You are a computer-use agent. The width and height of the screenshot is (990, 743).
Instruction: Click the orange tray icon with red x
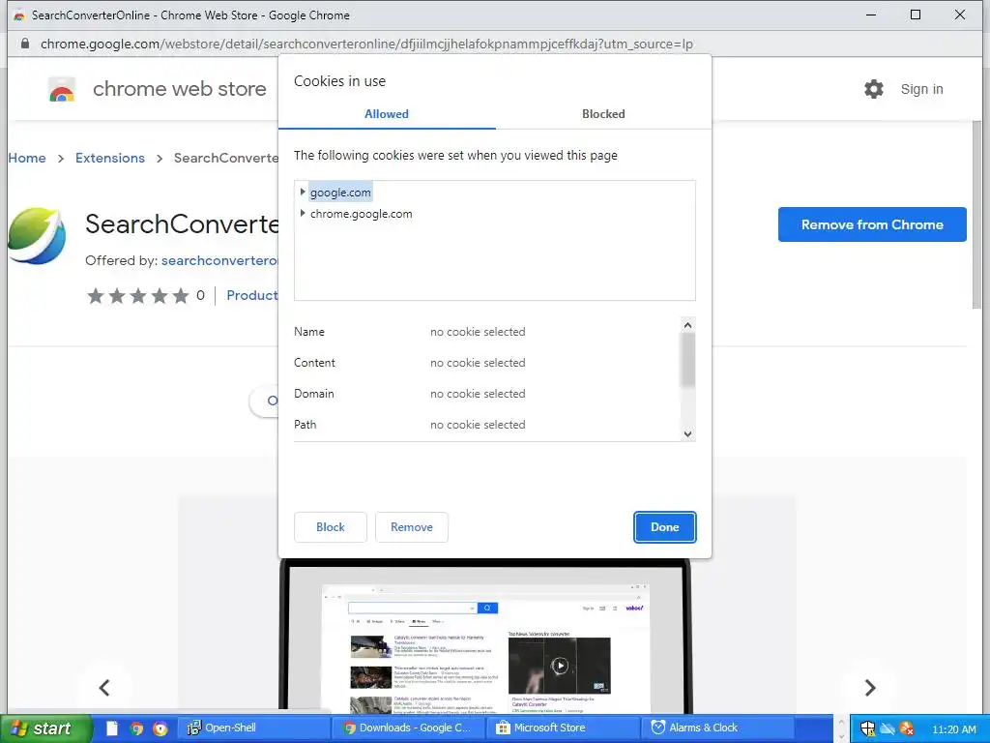coord(907,729)
